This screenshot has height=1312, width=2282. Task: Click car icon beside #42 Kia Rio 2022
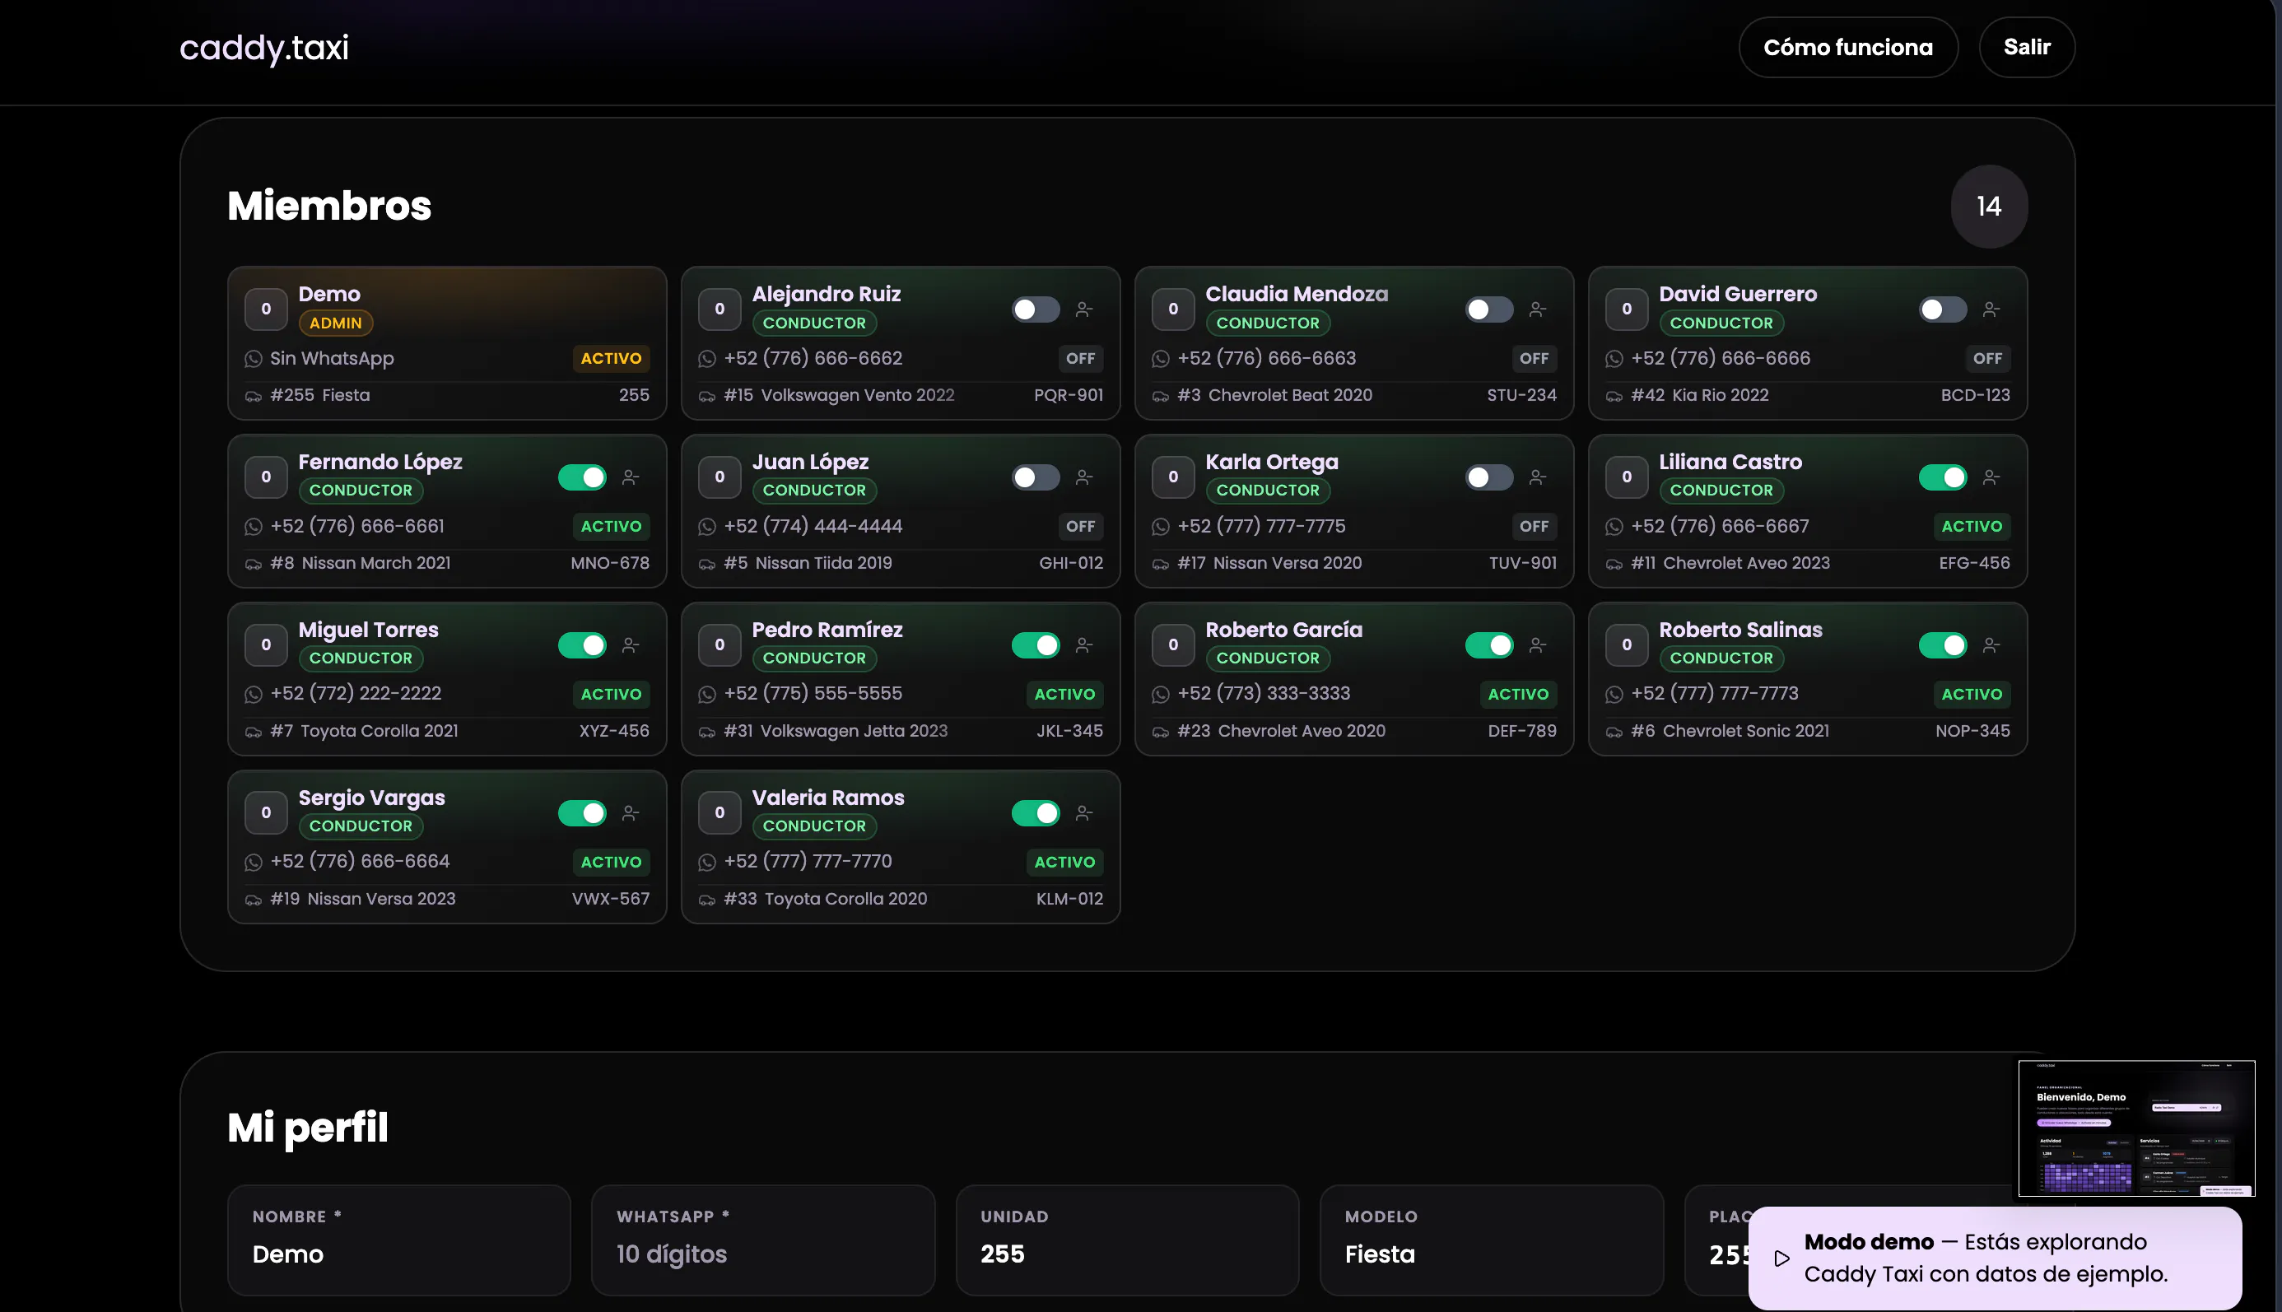point(1614,396)
